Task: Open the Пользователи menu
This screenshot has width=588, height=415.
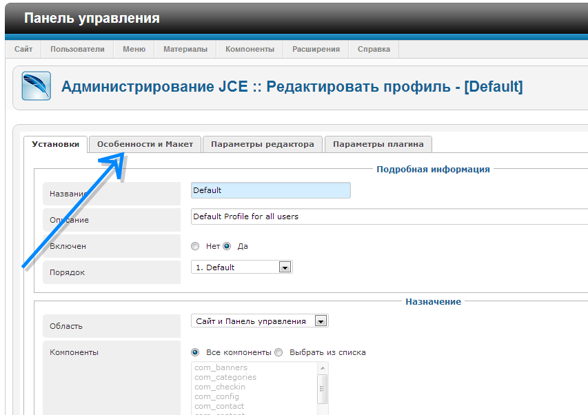Action: (77, 50)
